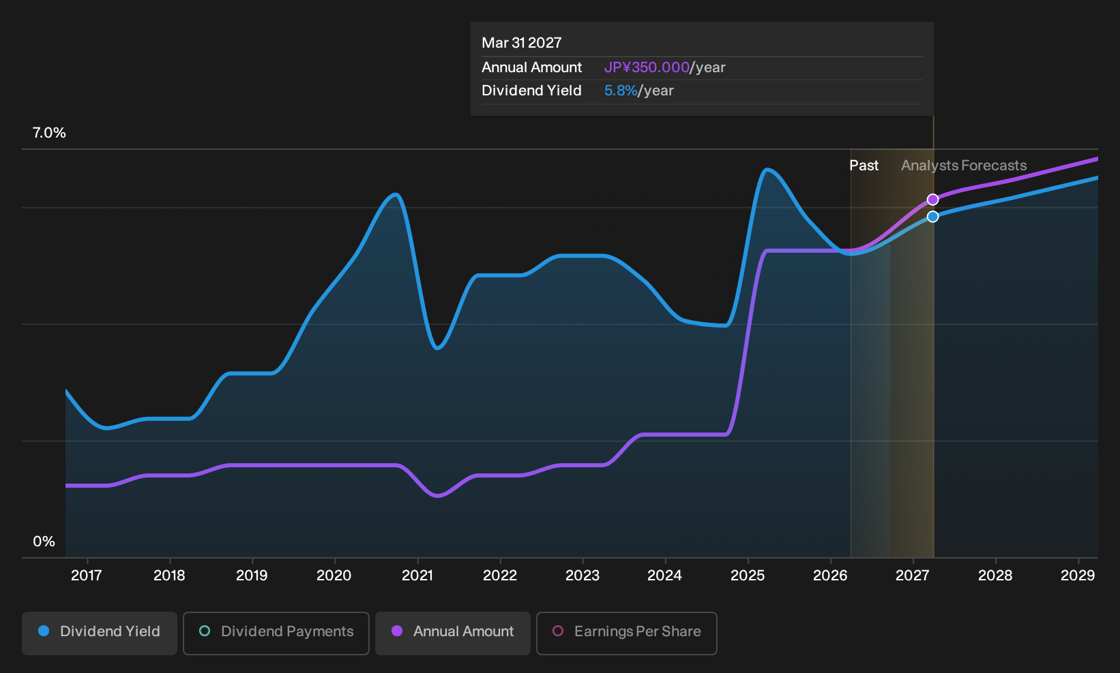
Task: Click the blue Dividend Yield legend dot
Action: (x=44, y=631)
